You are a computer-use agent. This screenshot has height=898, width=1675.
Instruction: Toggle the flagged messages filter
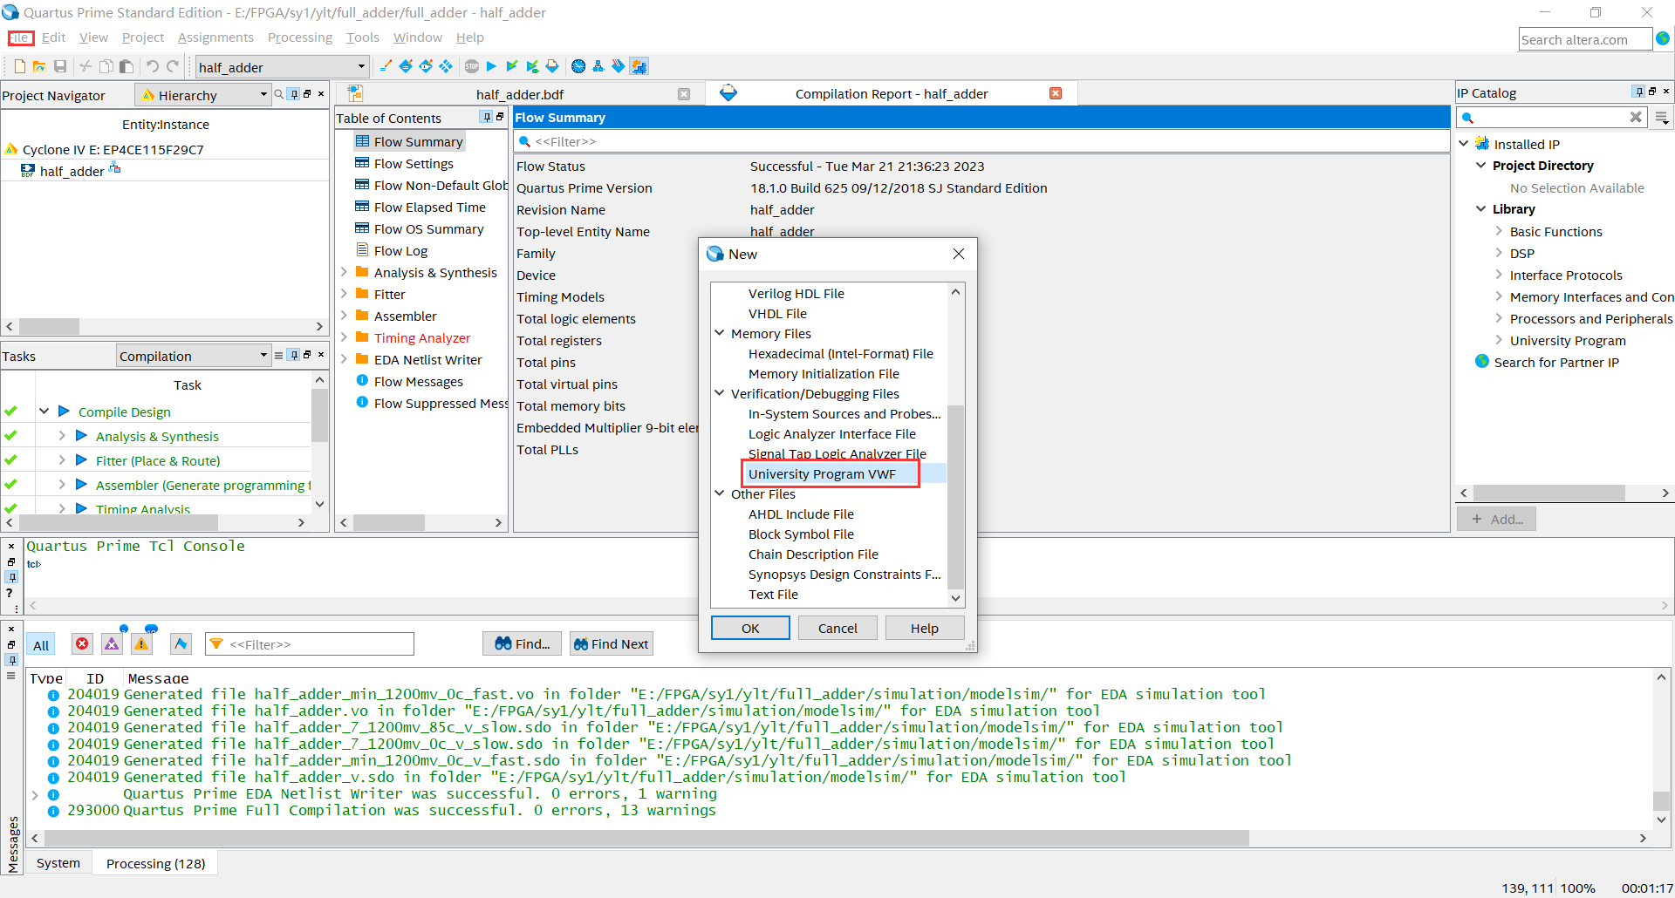pos(181,643)
